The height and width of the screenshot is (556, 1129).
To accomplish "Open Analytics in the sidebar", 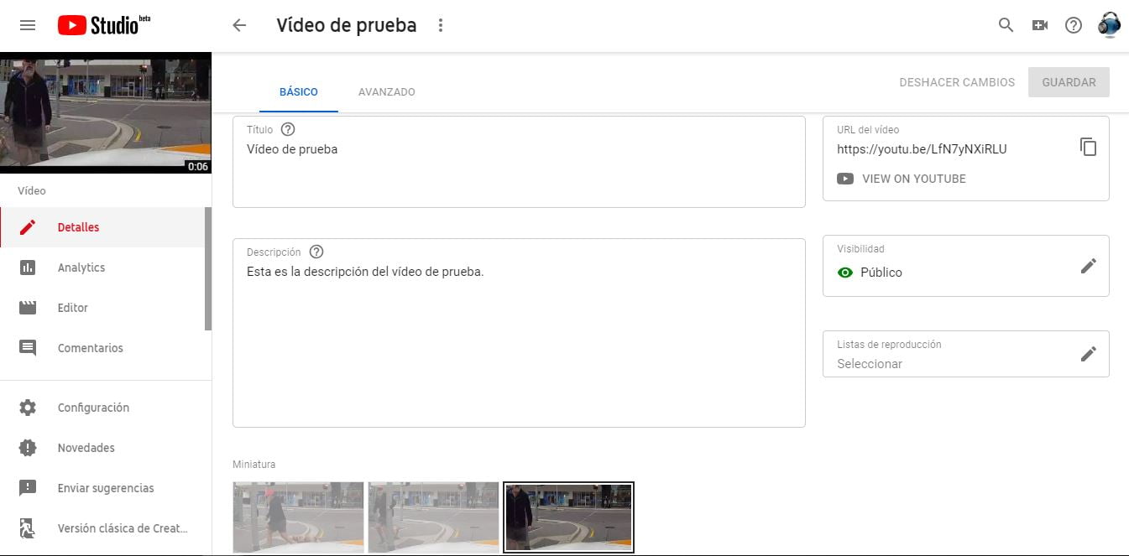I will [81, 268].
